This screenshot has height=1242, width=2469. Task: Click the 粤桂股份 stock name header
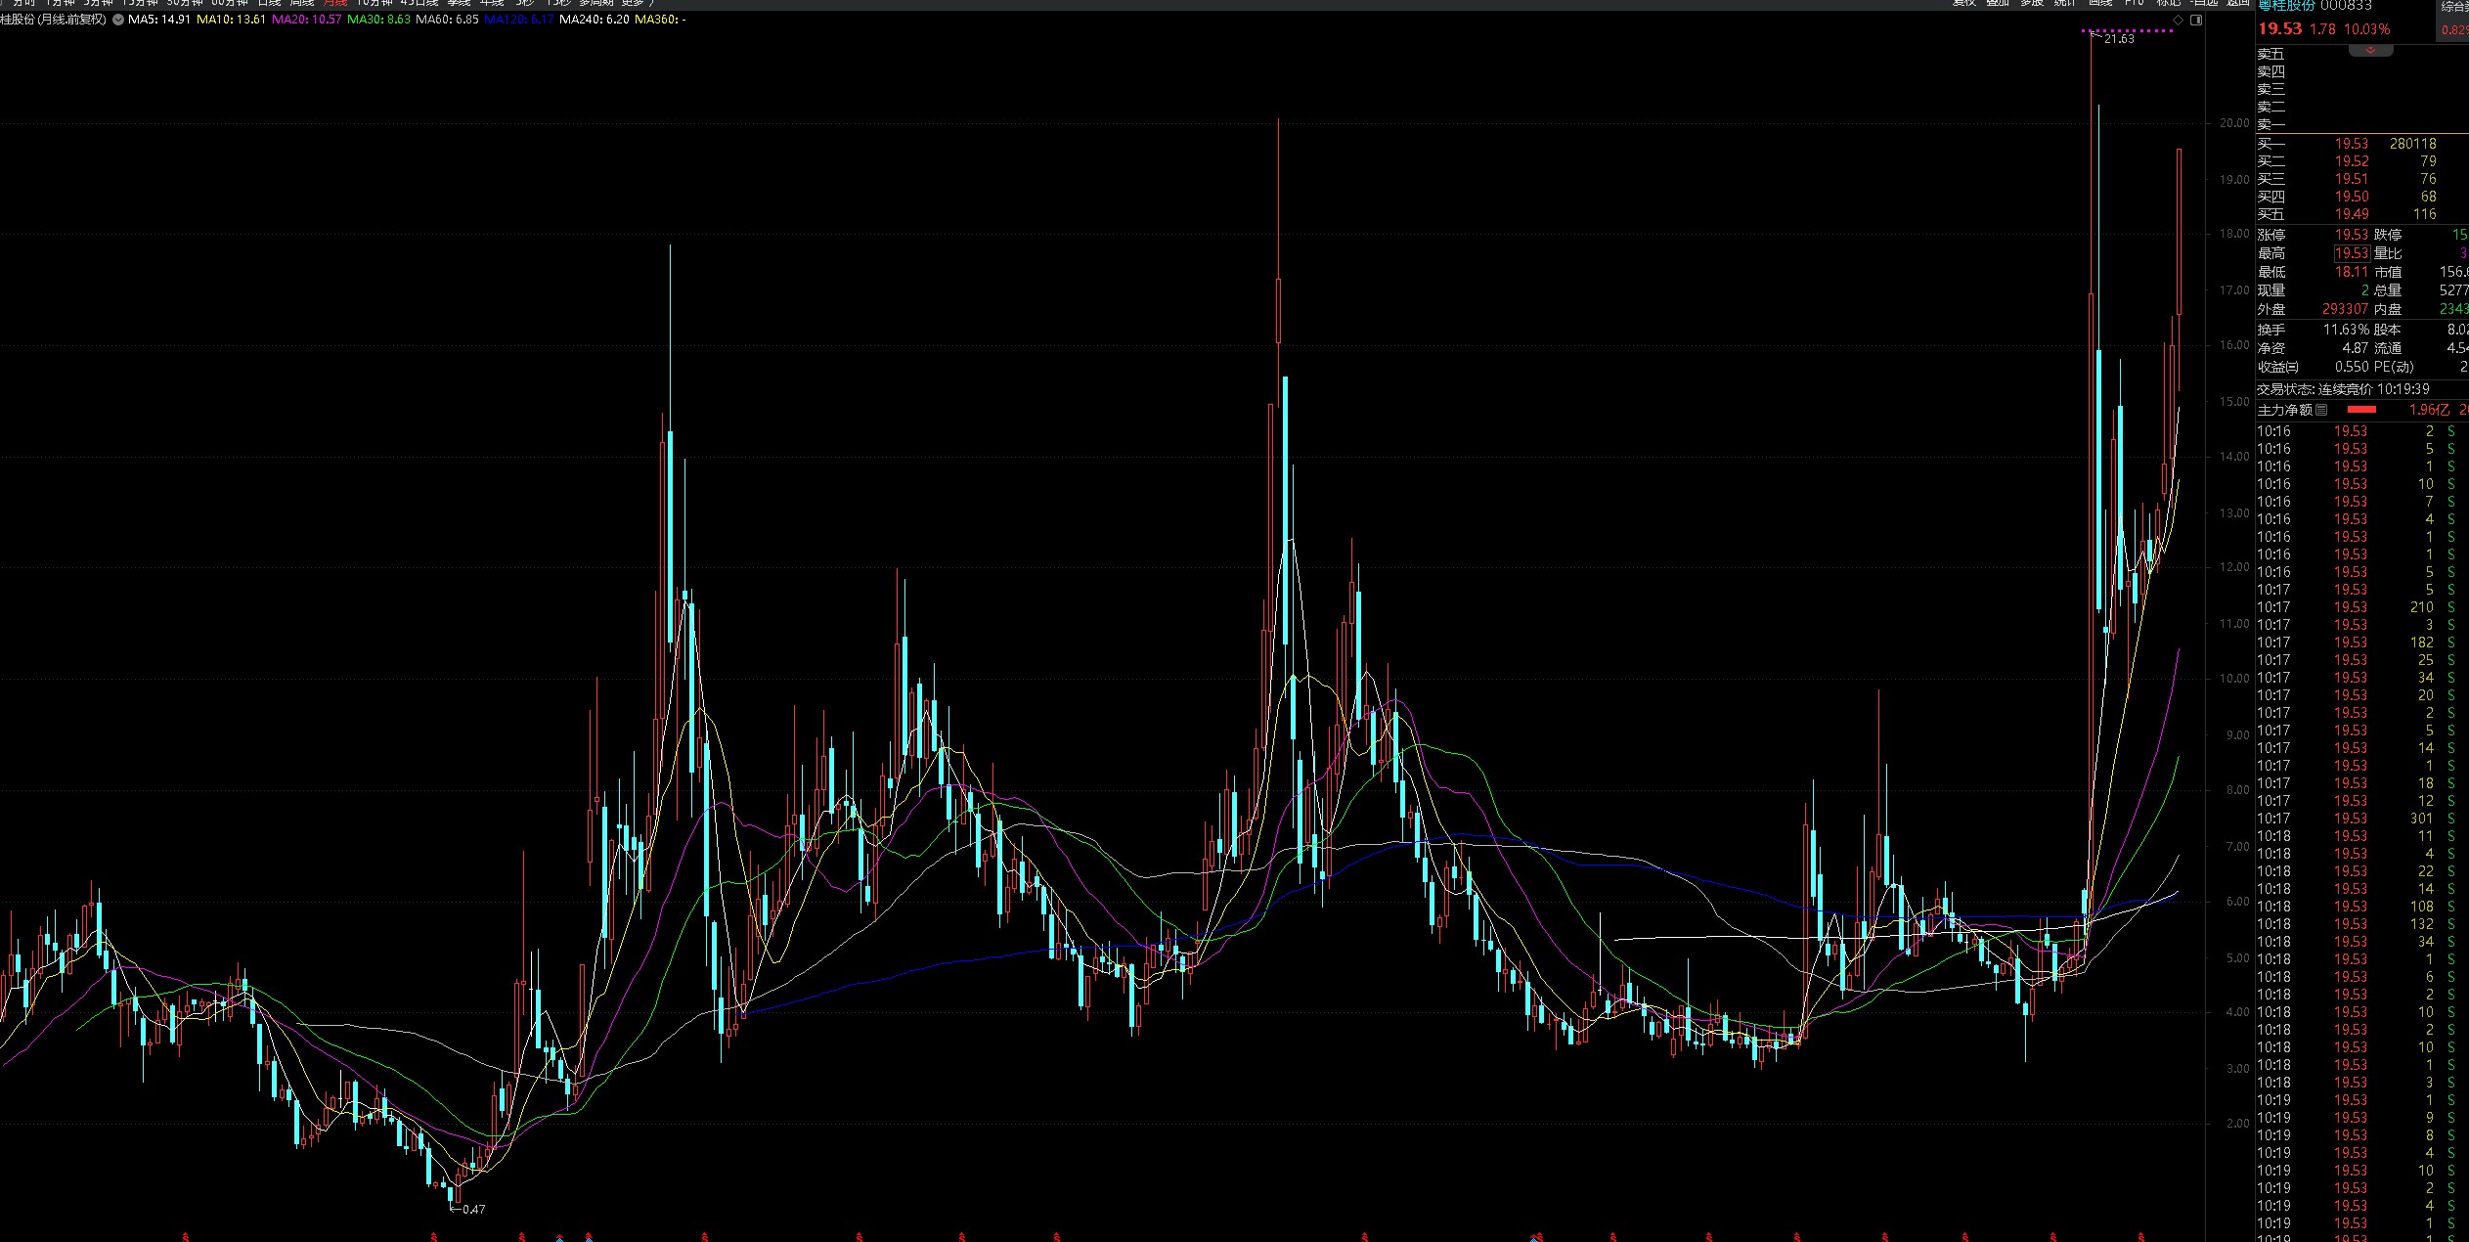click(2286, 5)
